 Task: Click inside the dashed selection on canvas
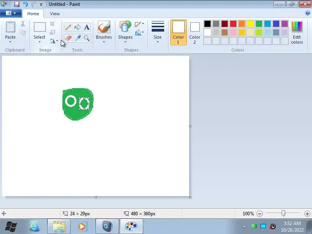(84, 103)
